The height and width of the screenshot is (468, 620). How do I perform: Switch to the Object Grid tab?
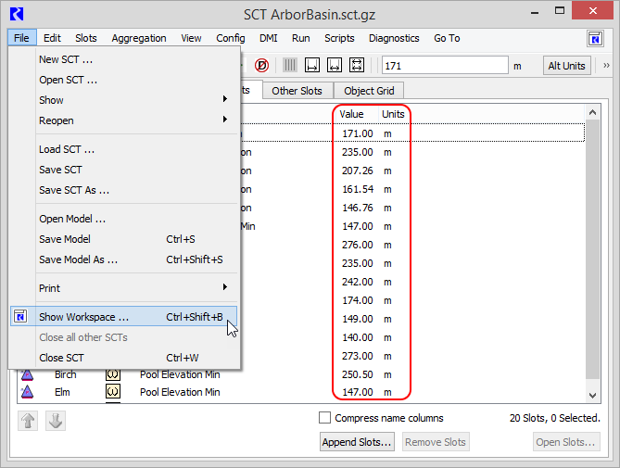[x=371, y=91]
